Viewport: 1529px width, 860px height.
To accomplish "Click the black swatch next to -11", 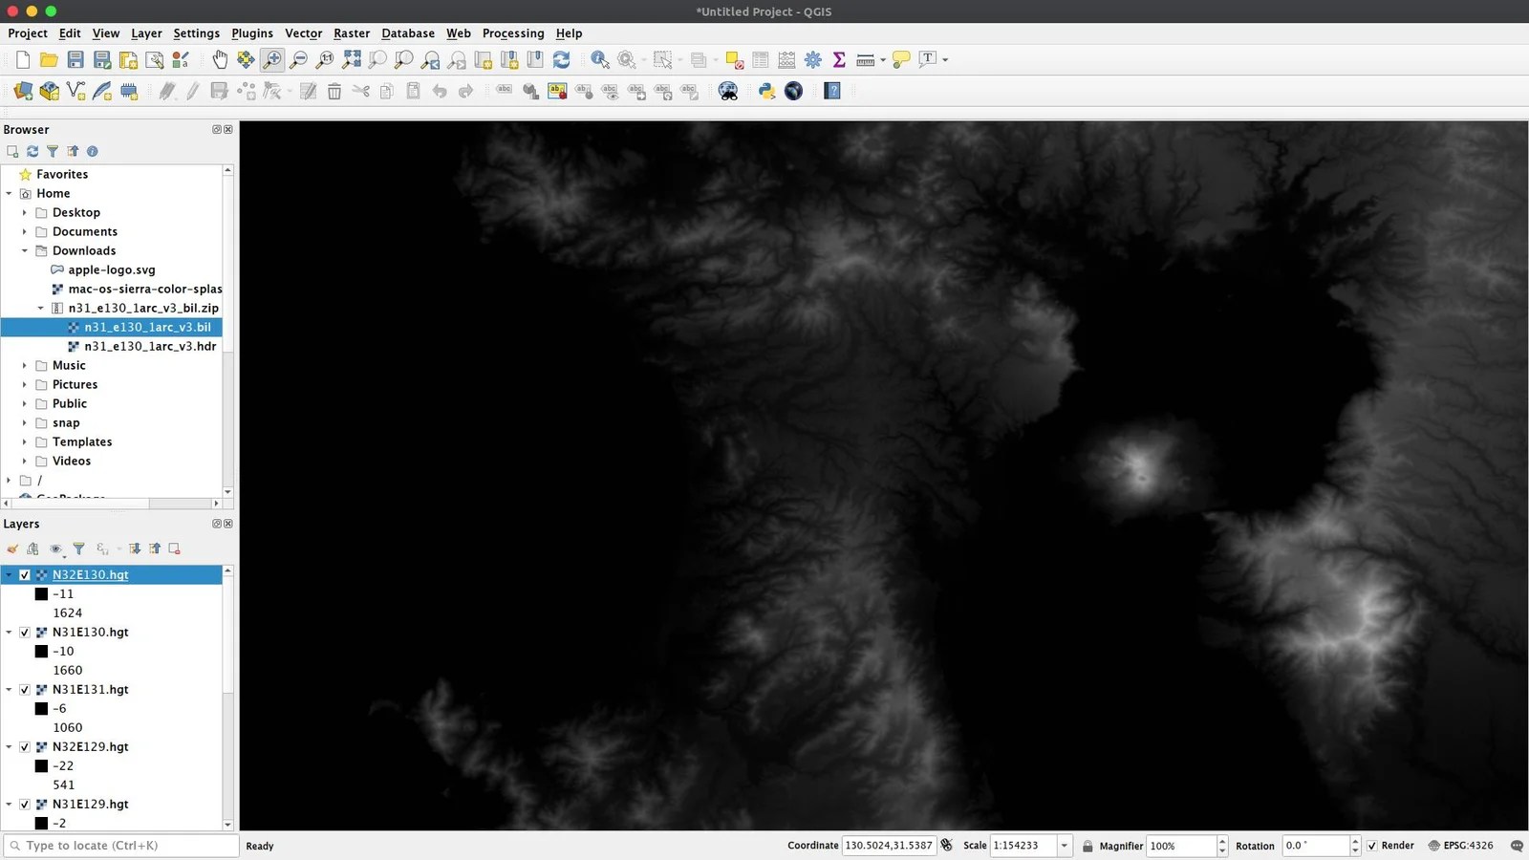I will pyautogui.click(x=41, y=594).
